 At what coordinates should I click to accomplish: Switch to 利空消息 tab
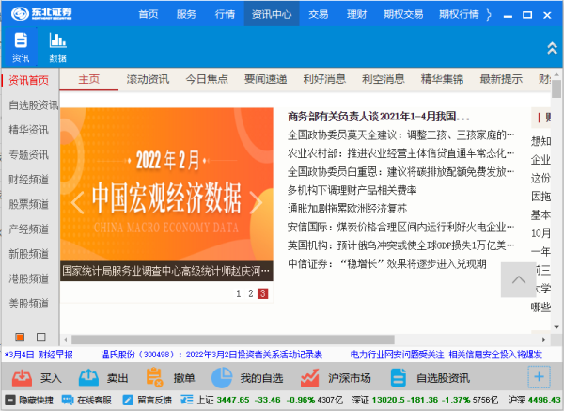[x=384, y=79]
